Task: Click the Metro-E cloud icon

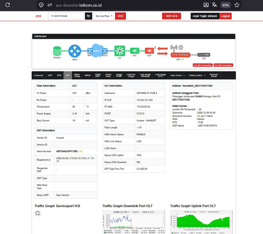Action: click(x=97, y=51)
